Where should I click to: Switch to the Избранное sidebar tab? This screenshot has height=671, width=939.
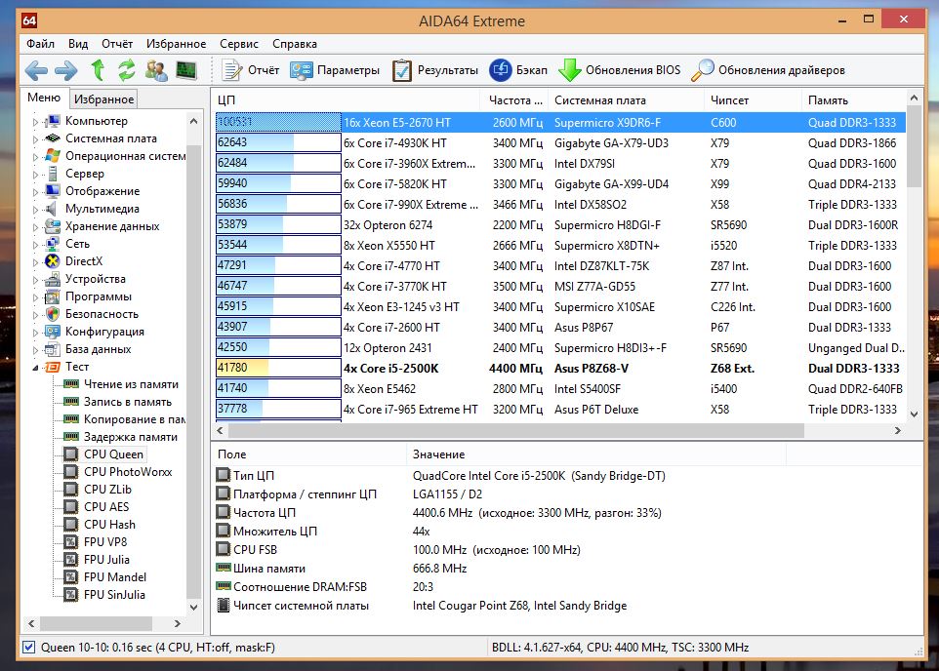tap(103, 99)
